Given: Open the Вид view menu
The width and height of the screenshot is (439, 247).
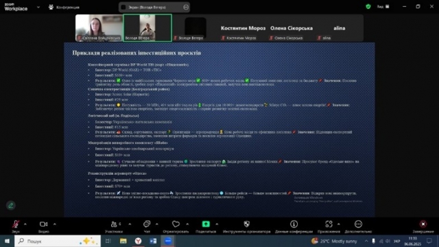Looking at the screenshot, I should pos(383,6).
